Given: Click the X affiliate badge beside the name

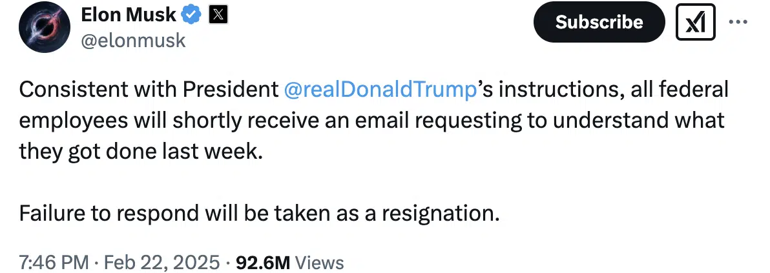Looking at the screenshot, I should [x=218, y=15].
